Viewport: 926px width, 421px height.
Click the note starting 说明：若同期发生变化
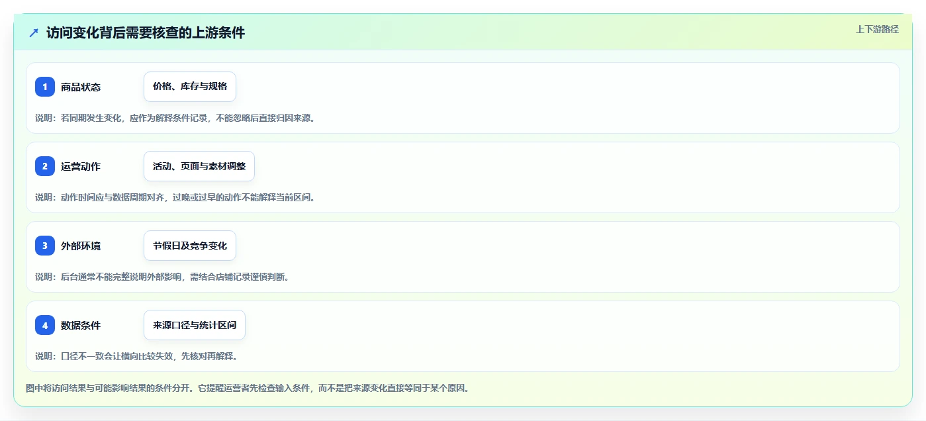click(x=175, y=118)
